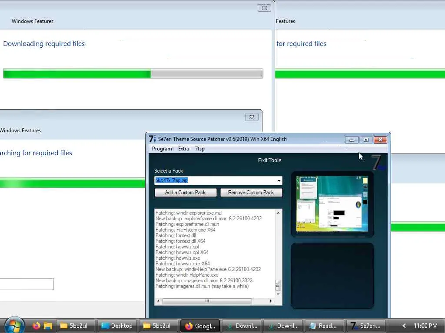Click 'Patching: FileHistory.exe X64' log line
The width and height of the screenshot is (445, 333).
click(185, 230)
